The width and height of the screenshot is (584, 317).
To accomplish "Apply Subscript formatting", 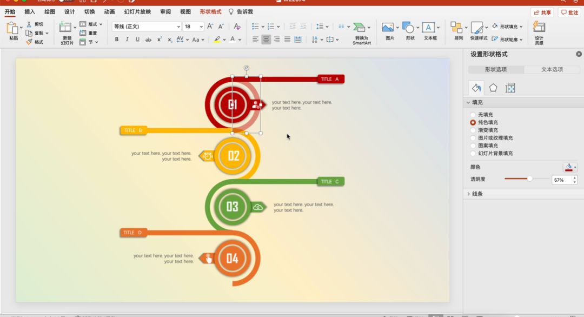I will click(x=169, y=39).
